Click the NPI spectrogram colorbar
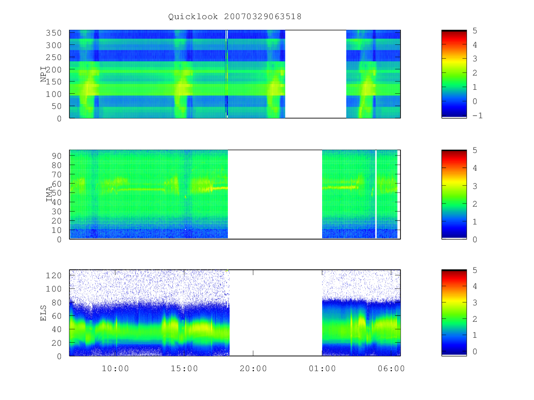The image size is (534, 400). [454, 74]
